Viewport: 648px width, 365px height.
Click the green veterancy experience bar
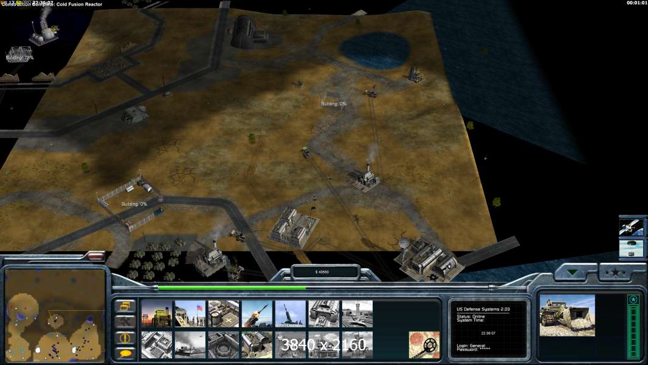[x=633, y=332]
